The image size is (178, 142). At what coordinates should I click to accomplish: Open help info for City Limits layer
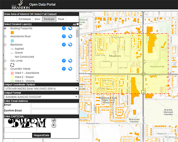click(x=64, y=61)
